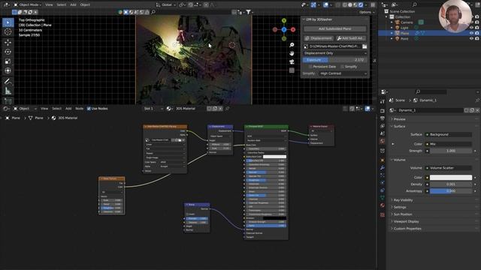Click the Add SubD Ad... button
481x270 pixels.
pos(351,38)
